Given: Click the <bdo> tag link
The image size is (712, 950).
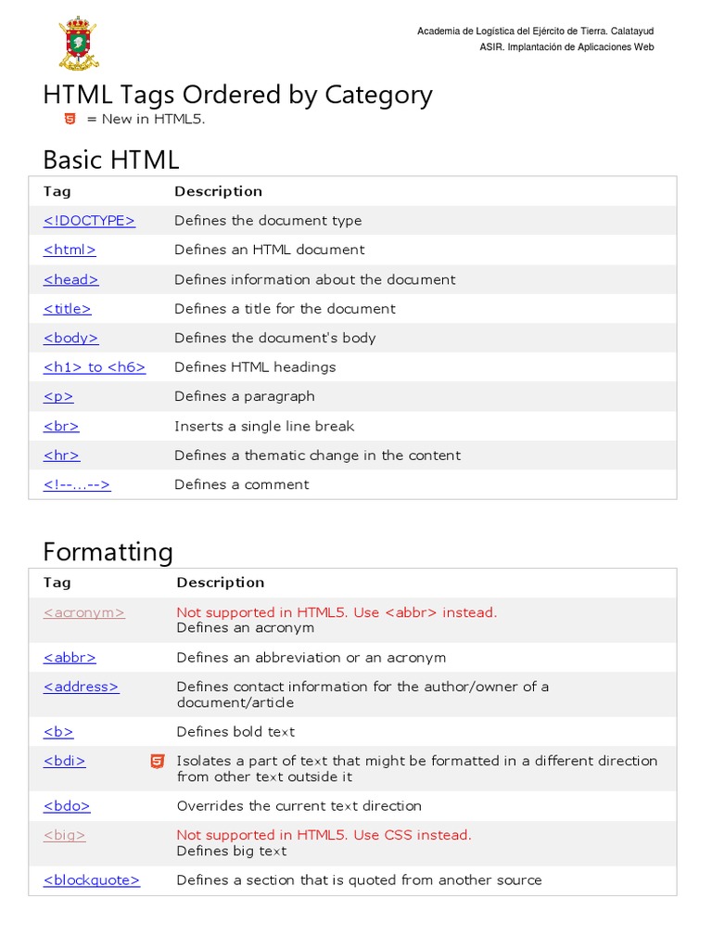Looking at the screenshot, I should pos(67,806).
